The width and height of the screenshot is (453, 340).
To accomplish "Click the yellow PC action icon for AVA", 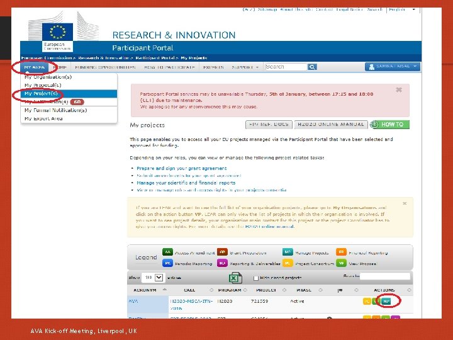I will [367, 301].
